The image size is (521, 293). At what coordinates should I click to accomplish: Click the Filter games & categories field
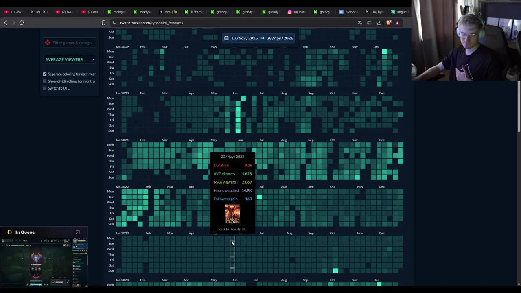click(x=70, y=43)
